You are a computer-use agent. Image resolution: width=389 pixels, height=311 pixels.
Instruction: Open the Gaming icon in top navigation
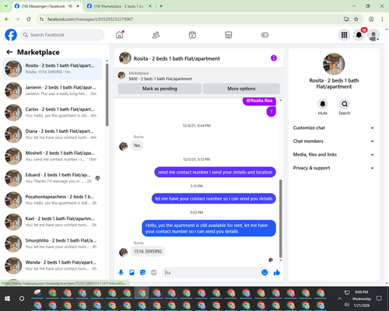pos(265,35)
